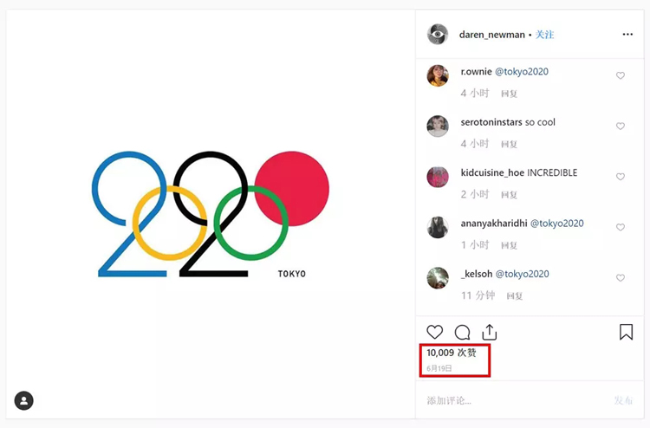This screenshot has width=650, height=428.
Task: Open comments with the speech bubble icon
Action: pos(463,332)
